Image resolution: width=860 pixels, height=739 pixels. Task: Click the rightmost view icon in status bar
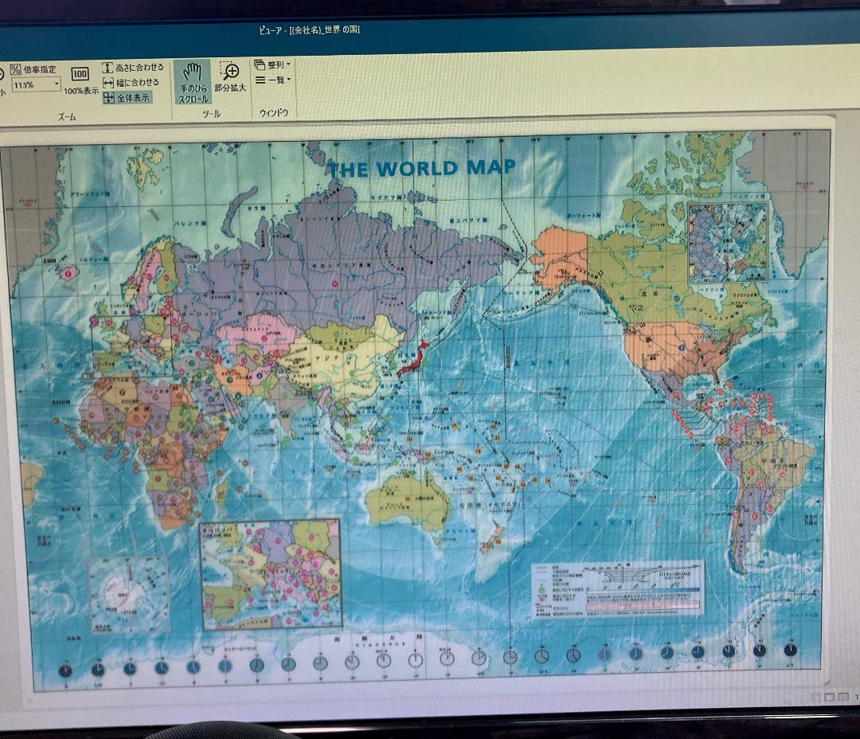(842, 697)
